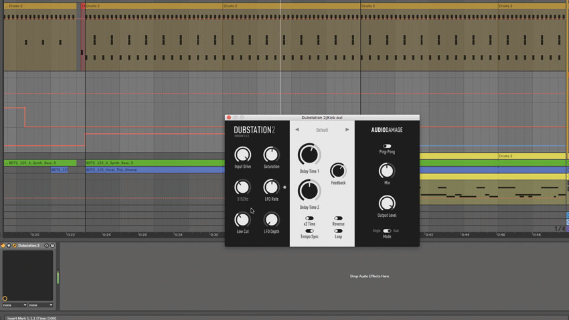Click the LFO Rate knob
569x320 pixels.
click(271, 187)
